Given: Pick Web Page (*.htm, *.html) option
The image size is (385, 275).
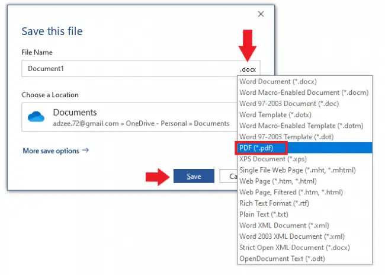Looking at the screenshot, I should point(304,181).
